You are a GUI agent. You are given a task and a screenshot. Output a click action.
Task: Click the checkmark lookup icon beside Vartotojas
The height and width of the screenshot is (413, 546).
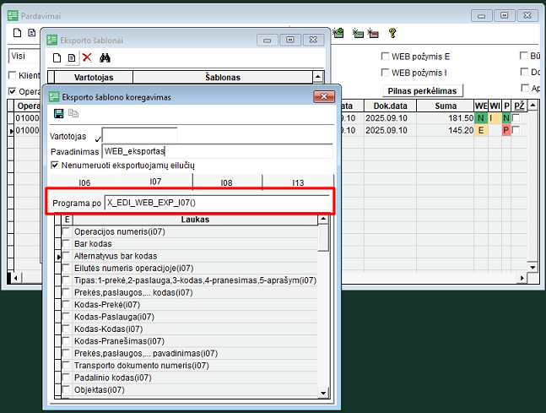[x=98, y=139]
